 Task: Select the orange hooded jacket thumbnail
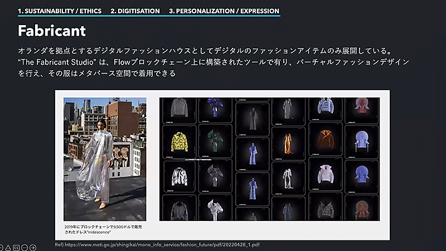[323, 139]
